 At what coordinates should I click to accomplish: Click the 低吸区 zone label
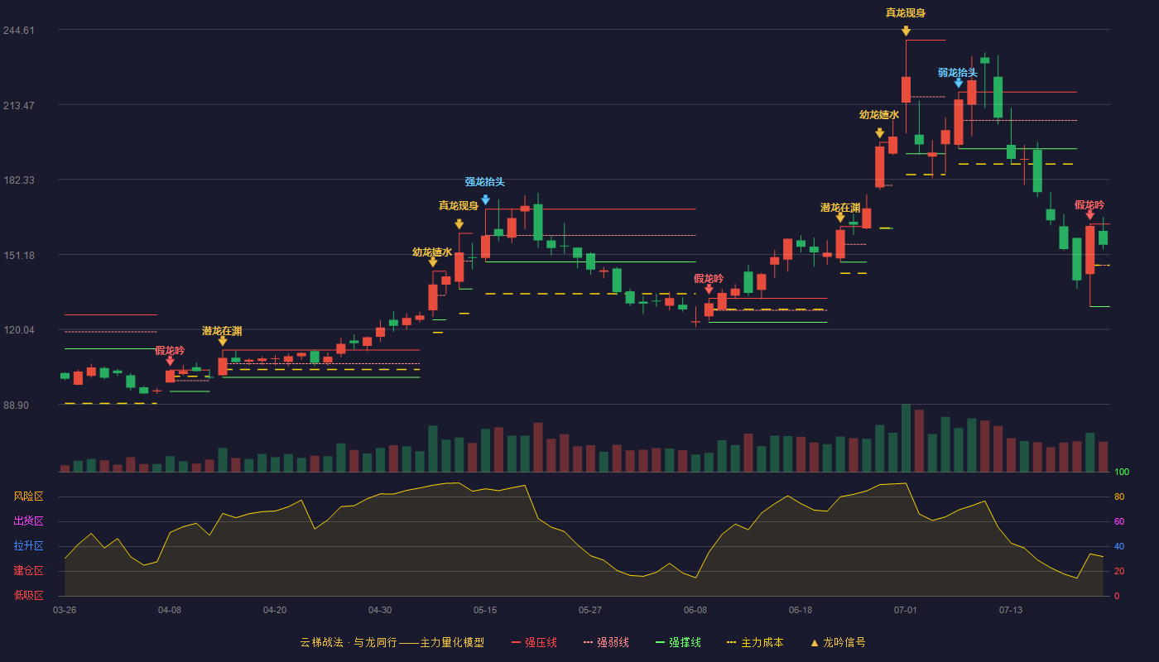(x=28, y=595)
